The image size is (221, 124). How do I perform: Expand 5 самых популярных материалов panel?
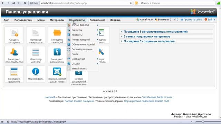click(166, 37)
